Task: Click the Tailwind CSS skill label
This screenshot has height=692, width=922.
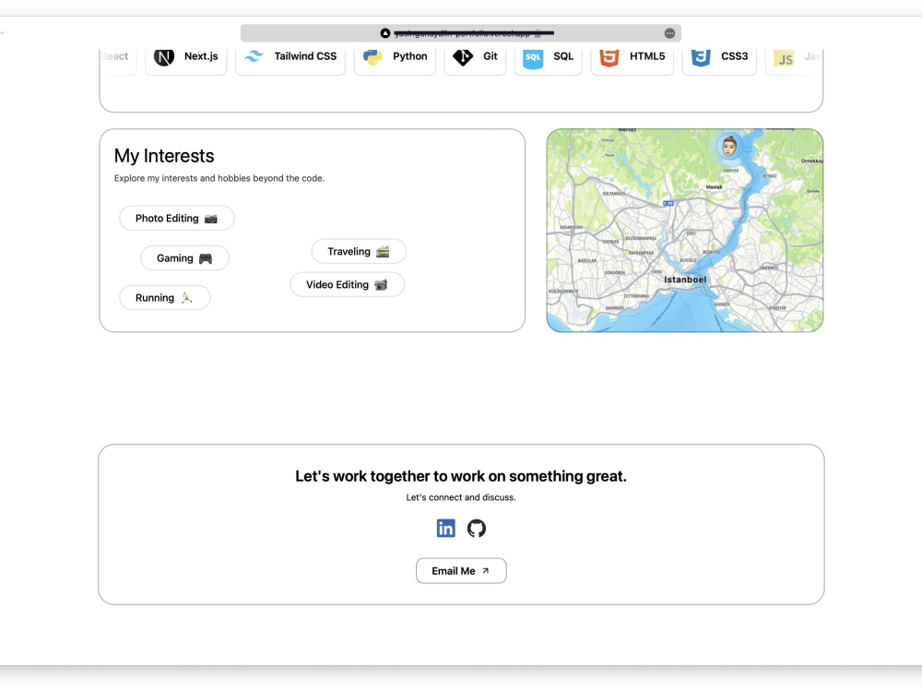Action: tap(305, 56)
